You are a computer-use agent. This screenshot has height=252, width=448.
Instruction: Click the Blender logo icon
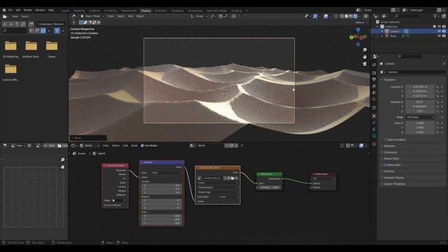point(4,10)
